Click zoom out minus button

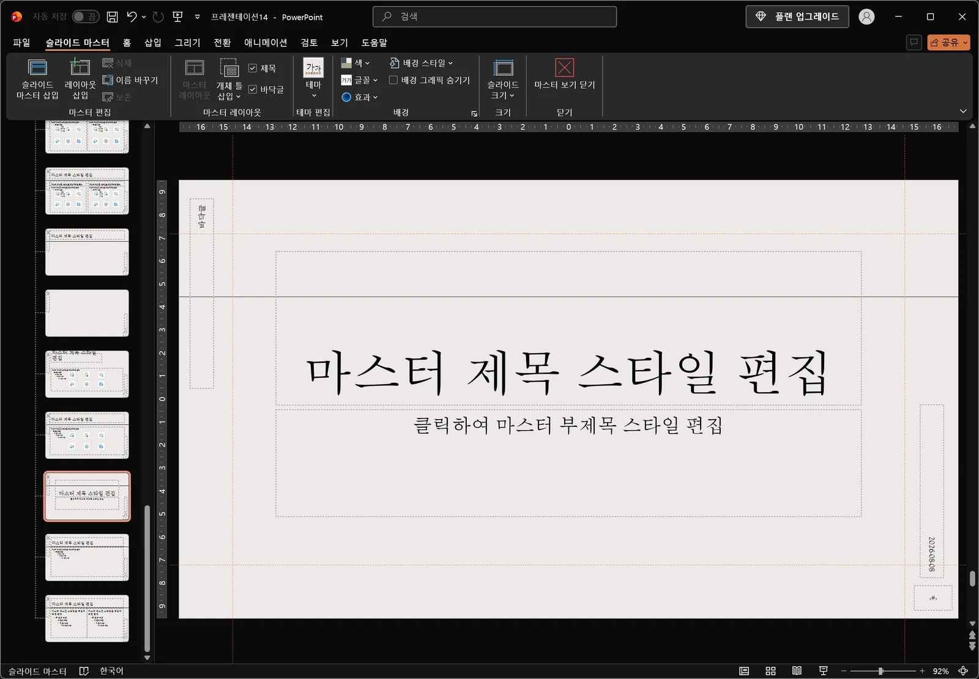coord(844,671)
